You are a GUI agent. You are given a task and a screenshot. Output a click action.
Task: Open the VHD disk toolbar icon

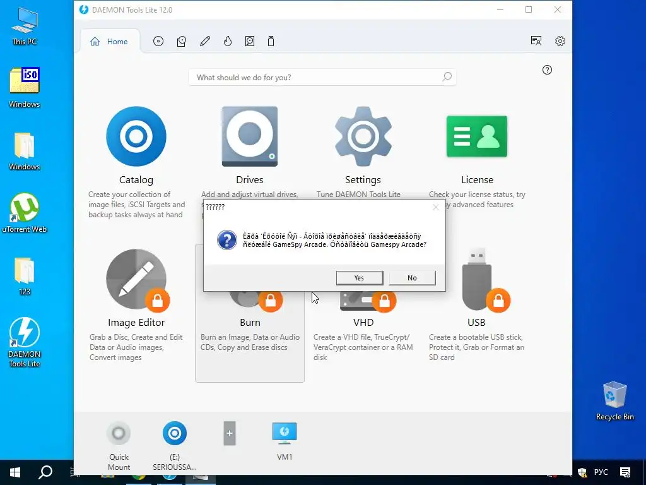tap(250, 41)
